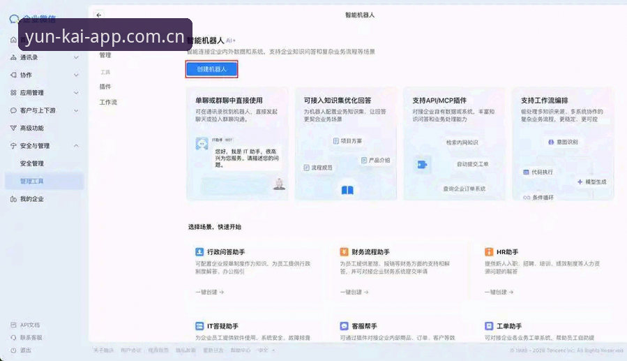
Task: Expand the 协作 chevron
Action: [x=76, y=75]
